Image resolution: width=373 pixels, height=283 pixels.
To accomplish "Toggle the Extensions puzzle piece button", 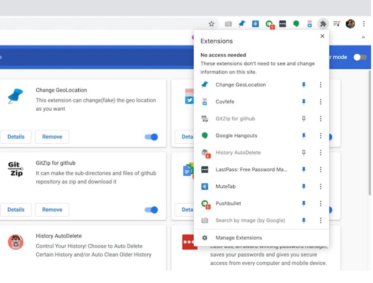I will pyautogui.click(x=323, y=24).
